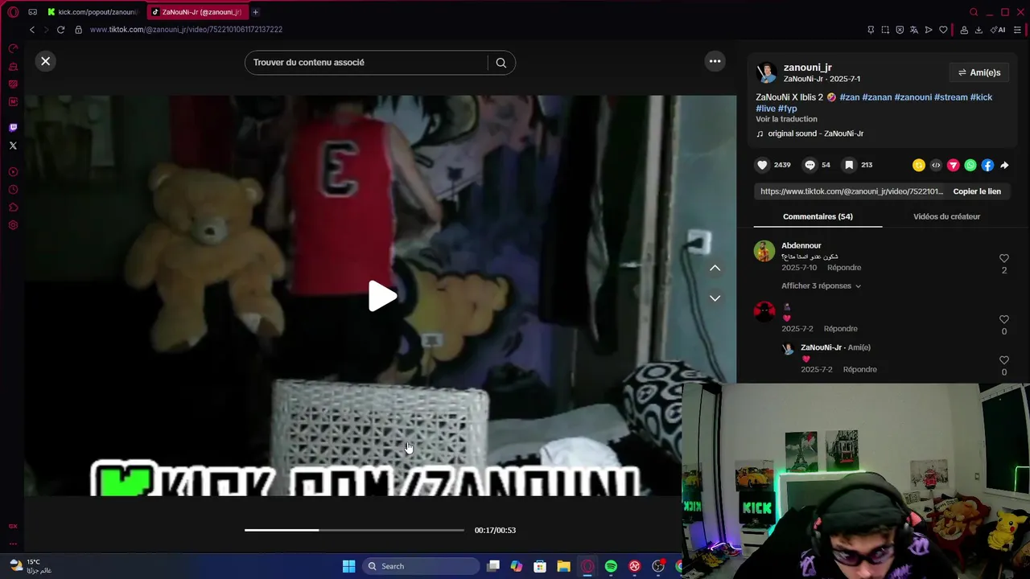Open the #kick hashtag
This screenshot has width=1030, height=579.
[981, 97]
